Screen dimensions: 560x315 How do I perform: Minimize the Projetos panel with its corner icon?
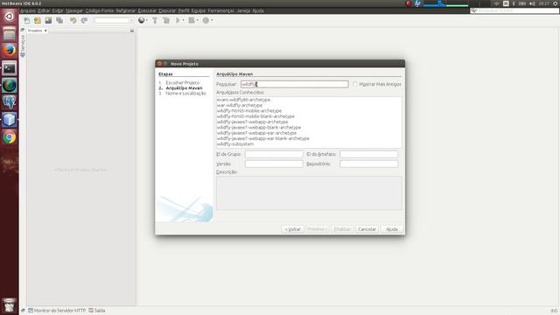(132, 31)
